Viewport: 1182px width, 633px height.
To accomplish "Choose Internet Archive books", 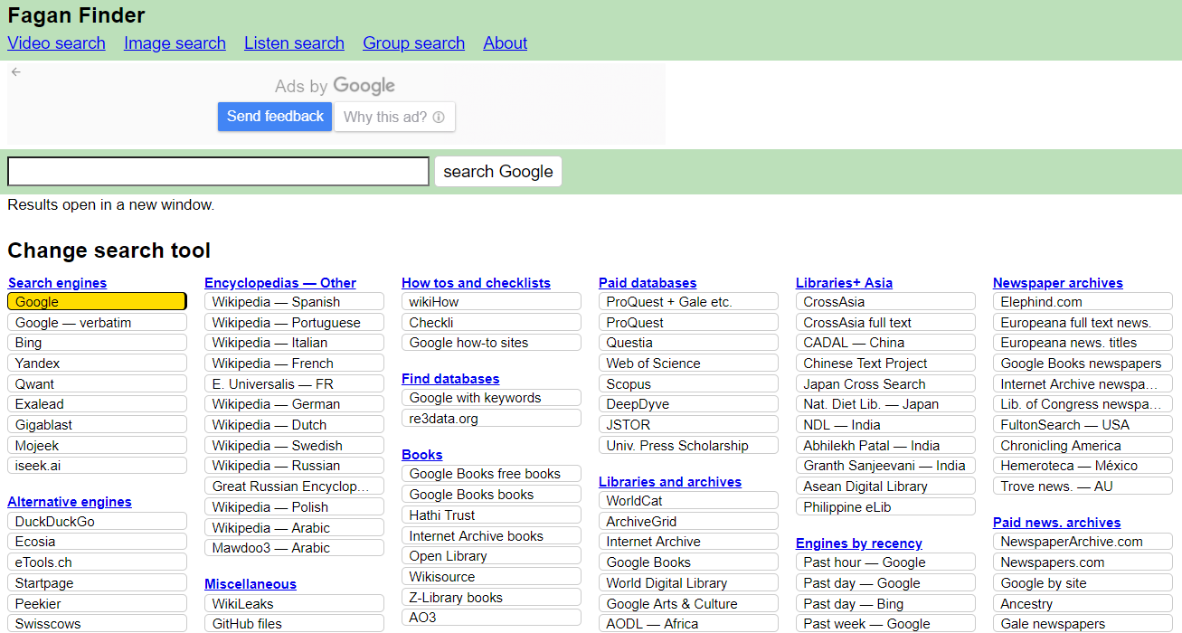I will click(491, 536).
